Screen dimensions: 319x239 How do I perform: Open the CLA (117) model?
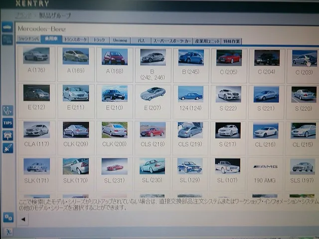point(36,137)
